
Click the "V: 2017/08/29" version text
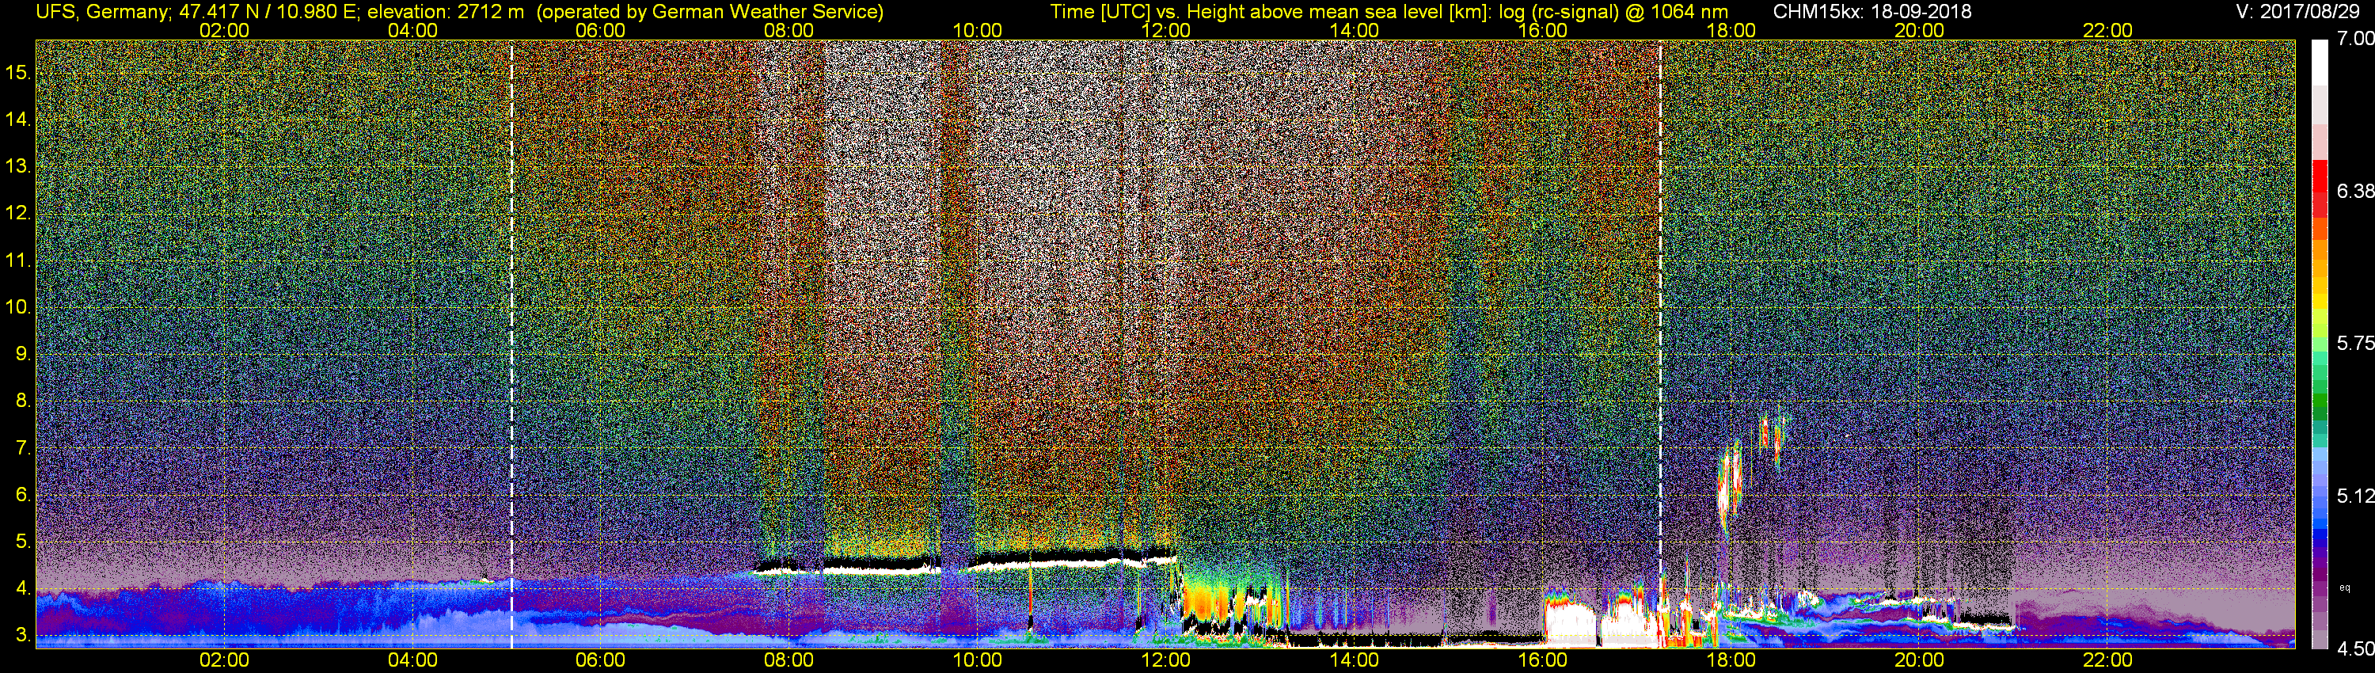click(x=2301, y=12)
